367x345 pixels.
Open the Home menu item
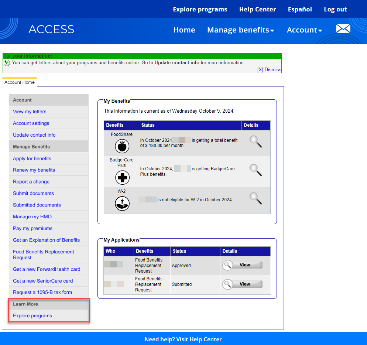(x=184, y=30)
